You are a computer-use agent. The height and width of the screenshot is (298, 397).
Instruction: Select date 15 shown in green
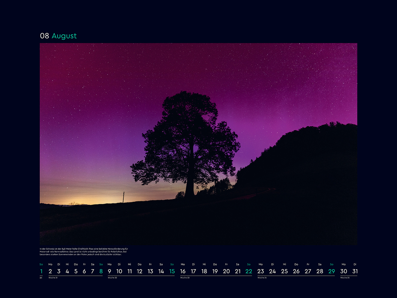(172, 271)
